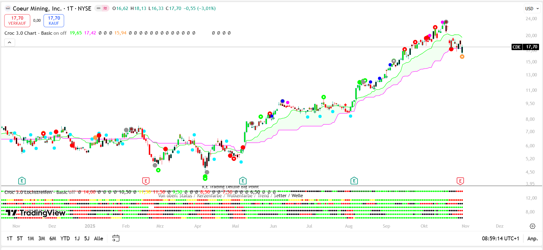Open the USD currency dropdown
The image size is (543, 250).
[532, 9]
